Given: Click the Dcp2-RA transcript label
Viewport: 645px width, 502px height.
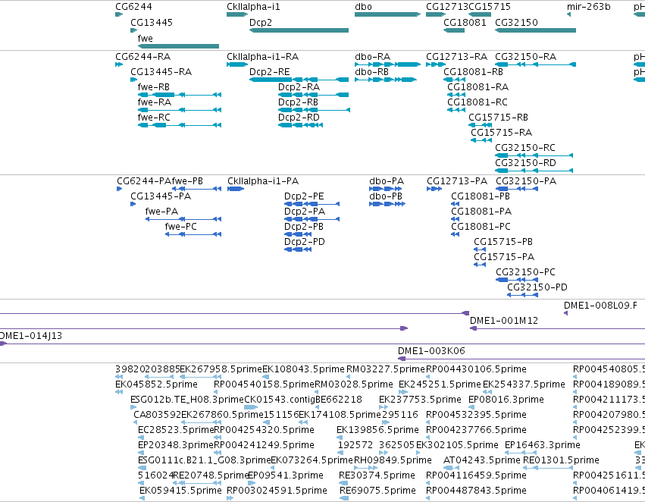Looking at the screenshot, I should click(299, 86).
